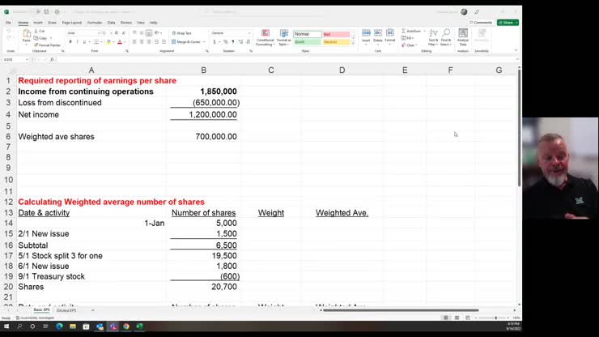Toggle Italic formatting
The image size is (599, 337).
point(76,42)
